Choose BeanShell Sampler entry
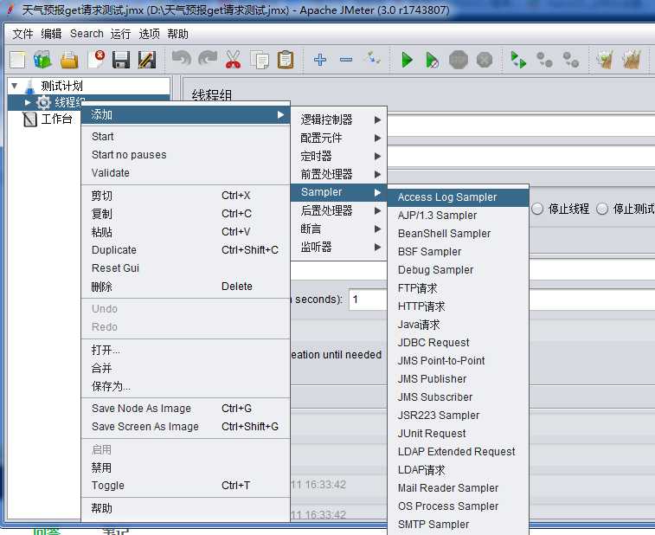Screen dimensions: 655x535 click(459, 233)
